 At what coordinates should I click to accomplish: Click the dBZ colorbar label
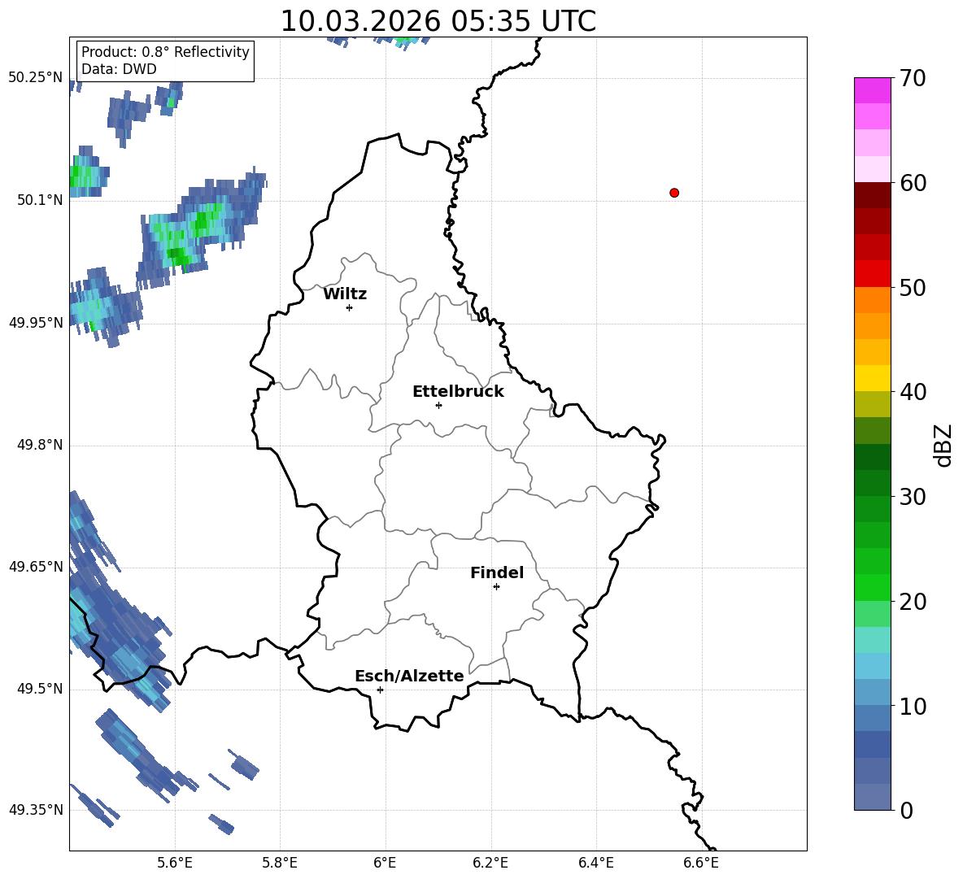943,445
